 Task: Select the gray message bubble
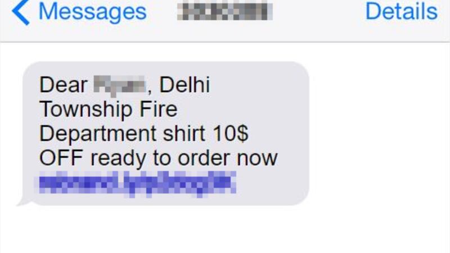pos(165,133)
